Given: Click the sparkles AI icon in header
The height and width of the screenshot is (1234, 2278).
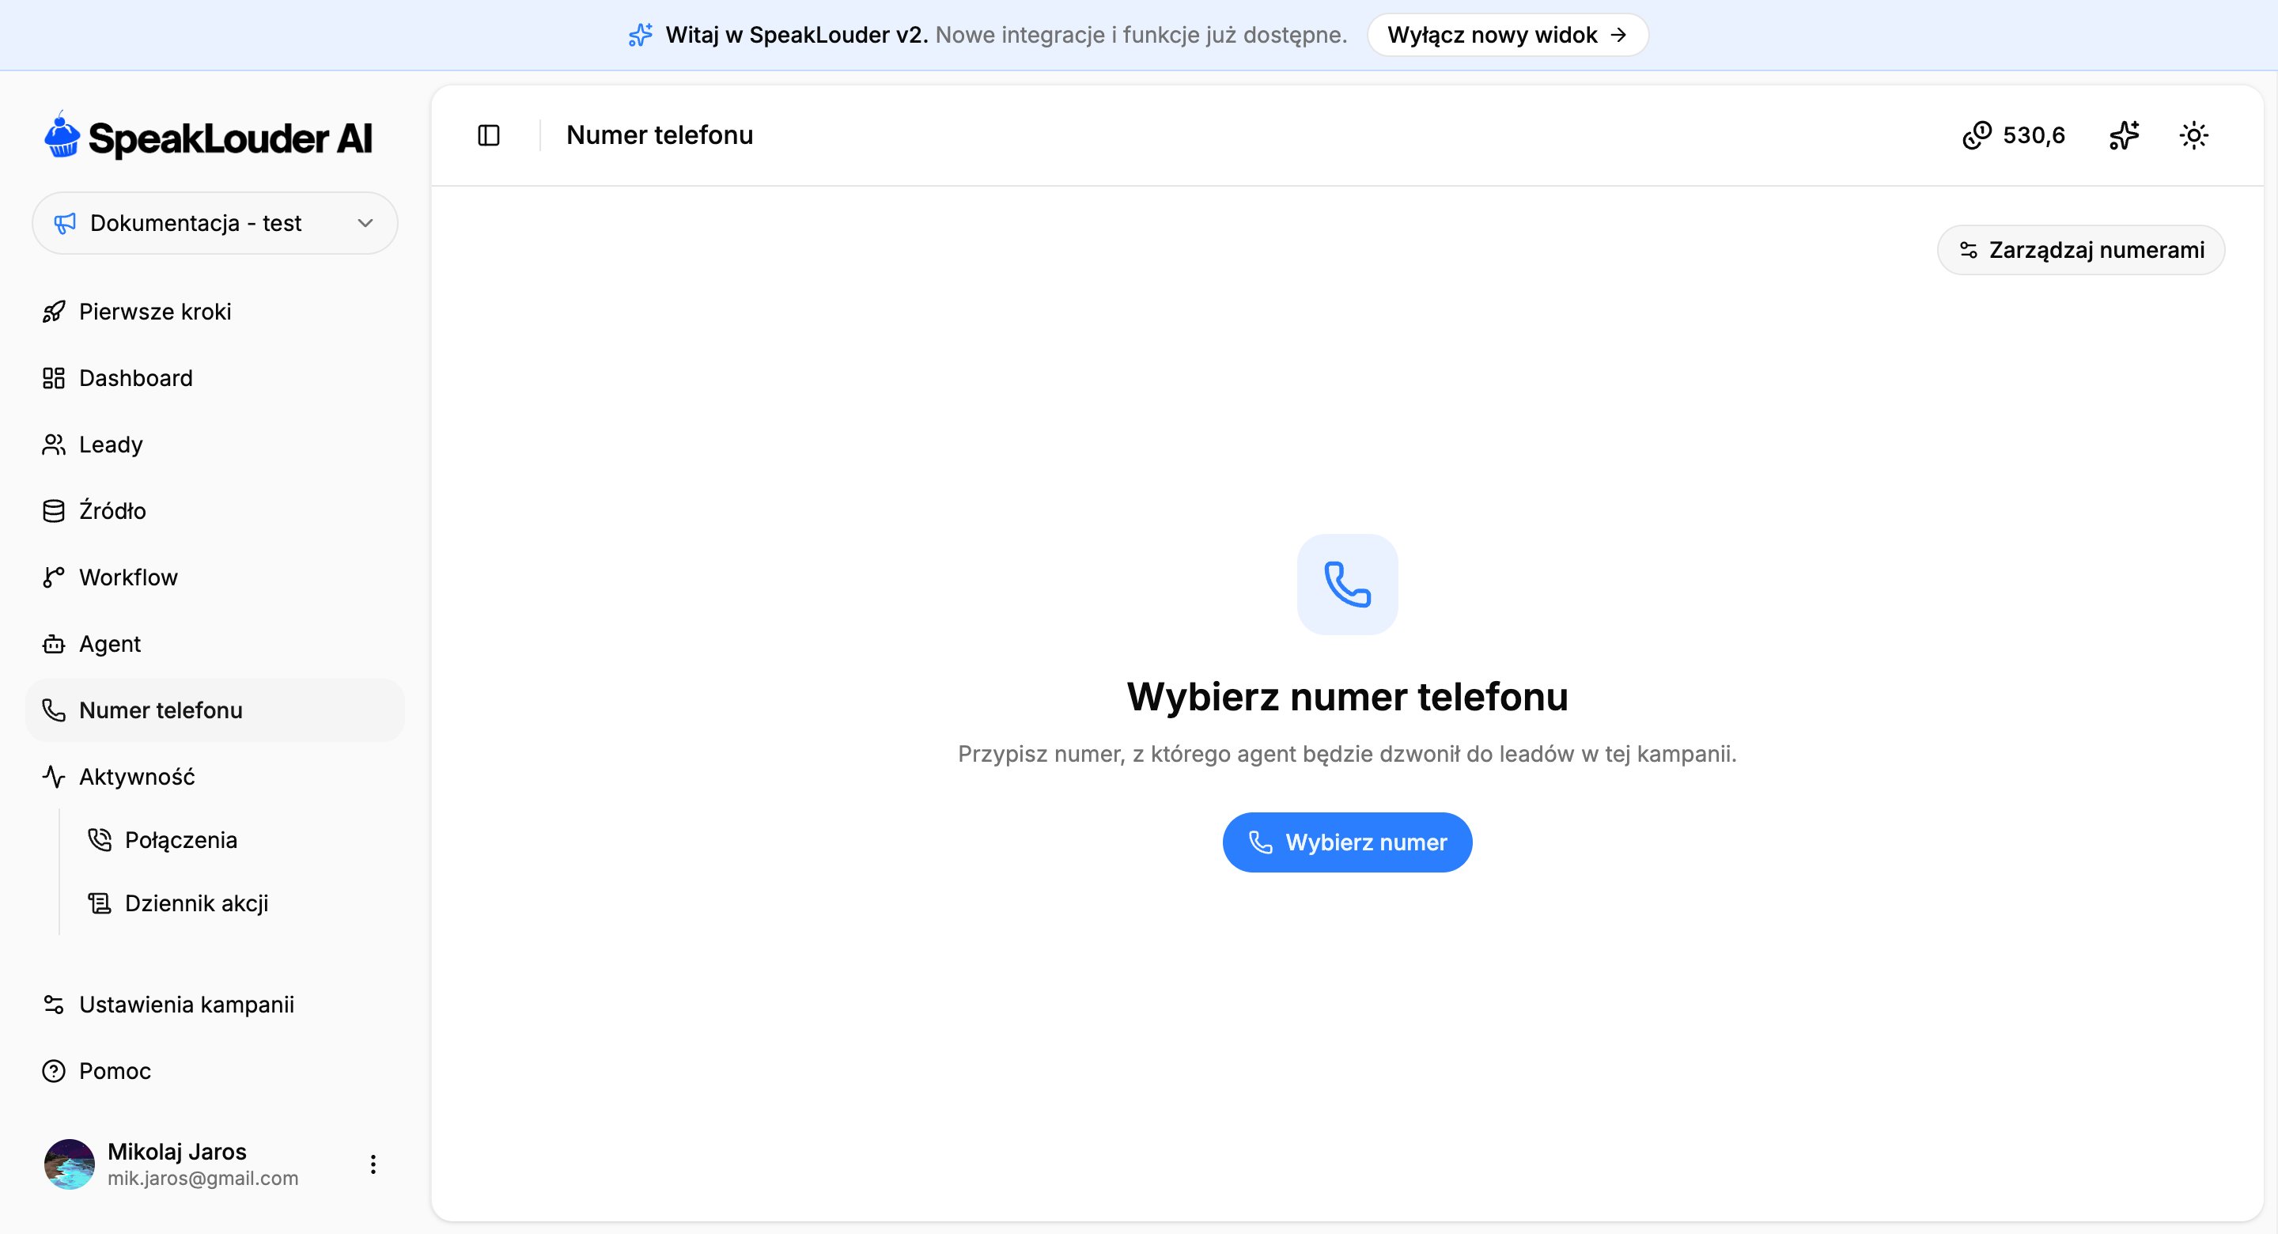Looking at the screenshot, I should click(2123, 135).
